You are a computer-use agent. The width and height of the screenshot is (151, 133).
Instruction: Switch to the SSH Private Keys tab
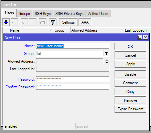69,14
